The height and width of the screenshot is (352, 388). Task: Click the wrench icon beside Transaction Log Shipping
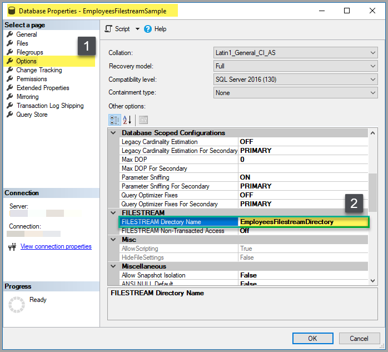click(10, 106)
